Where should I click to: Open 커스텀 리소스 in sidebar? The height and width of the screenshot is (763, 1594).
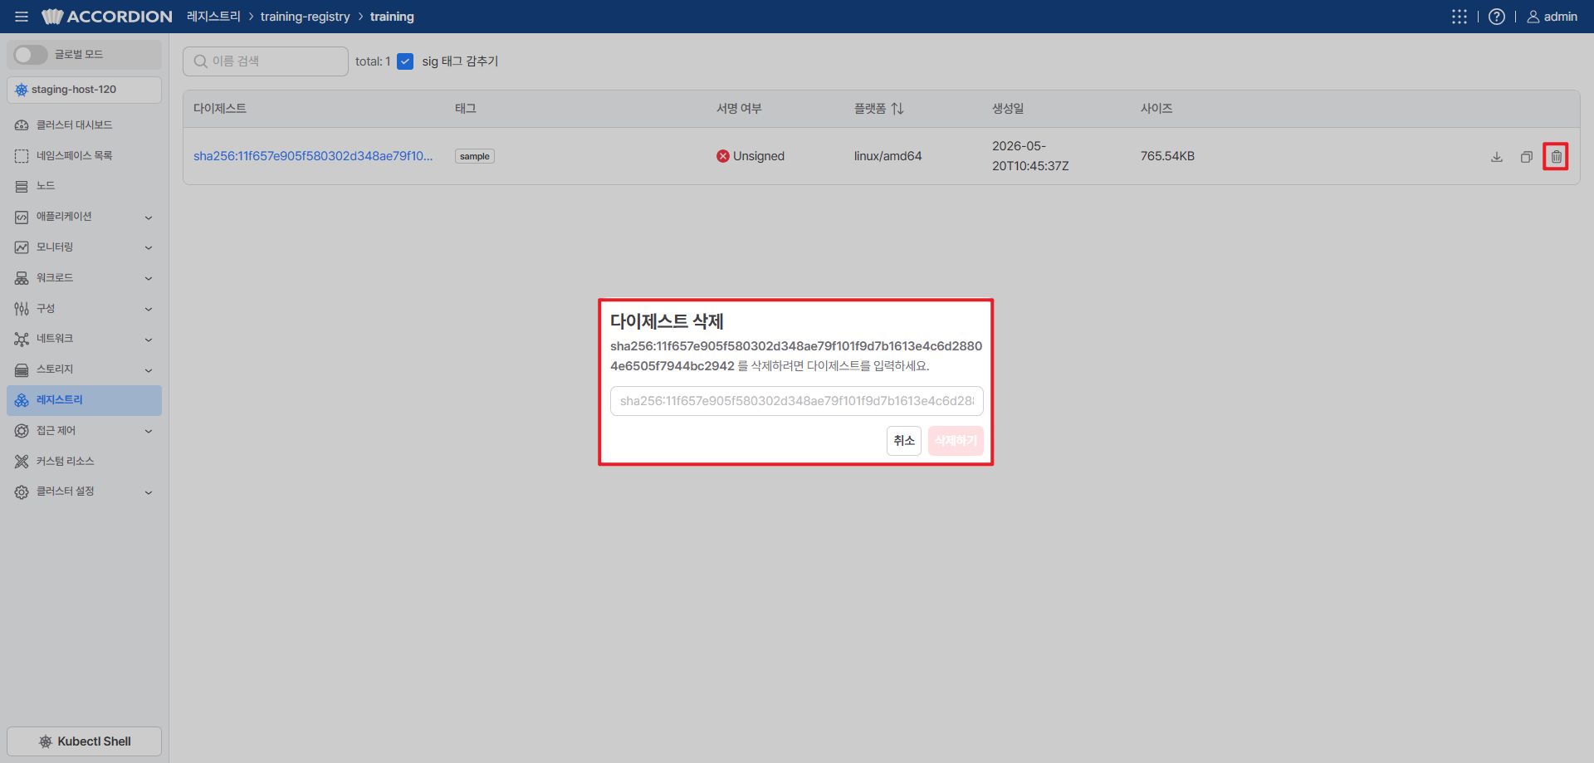coord(84,462)
